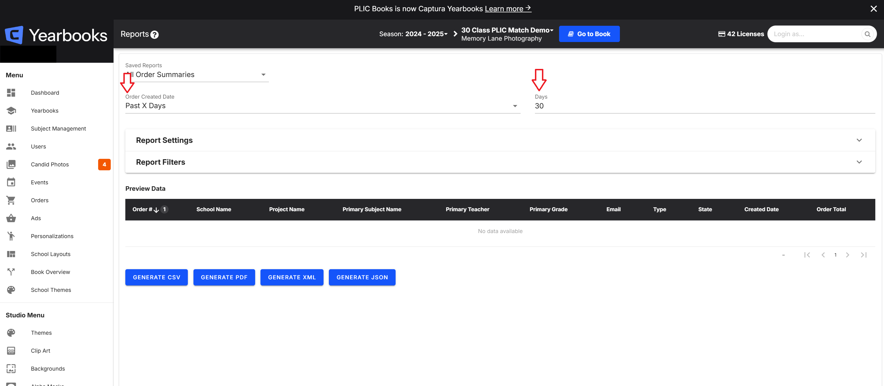Click the Clip Art icon

click(11, 351)
